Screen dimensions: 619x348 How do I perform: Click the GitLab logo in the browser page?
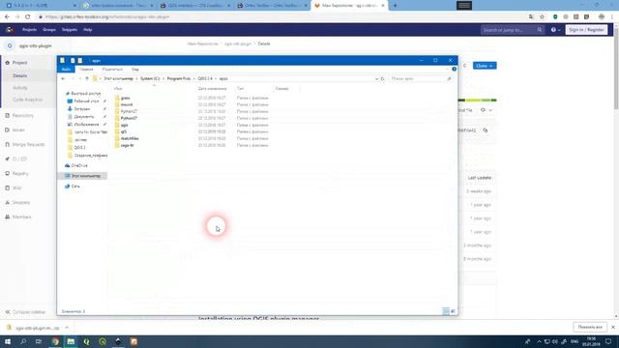pos(10,30)
